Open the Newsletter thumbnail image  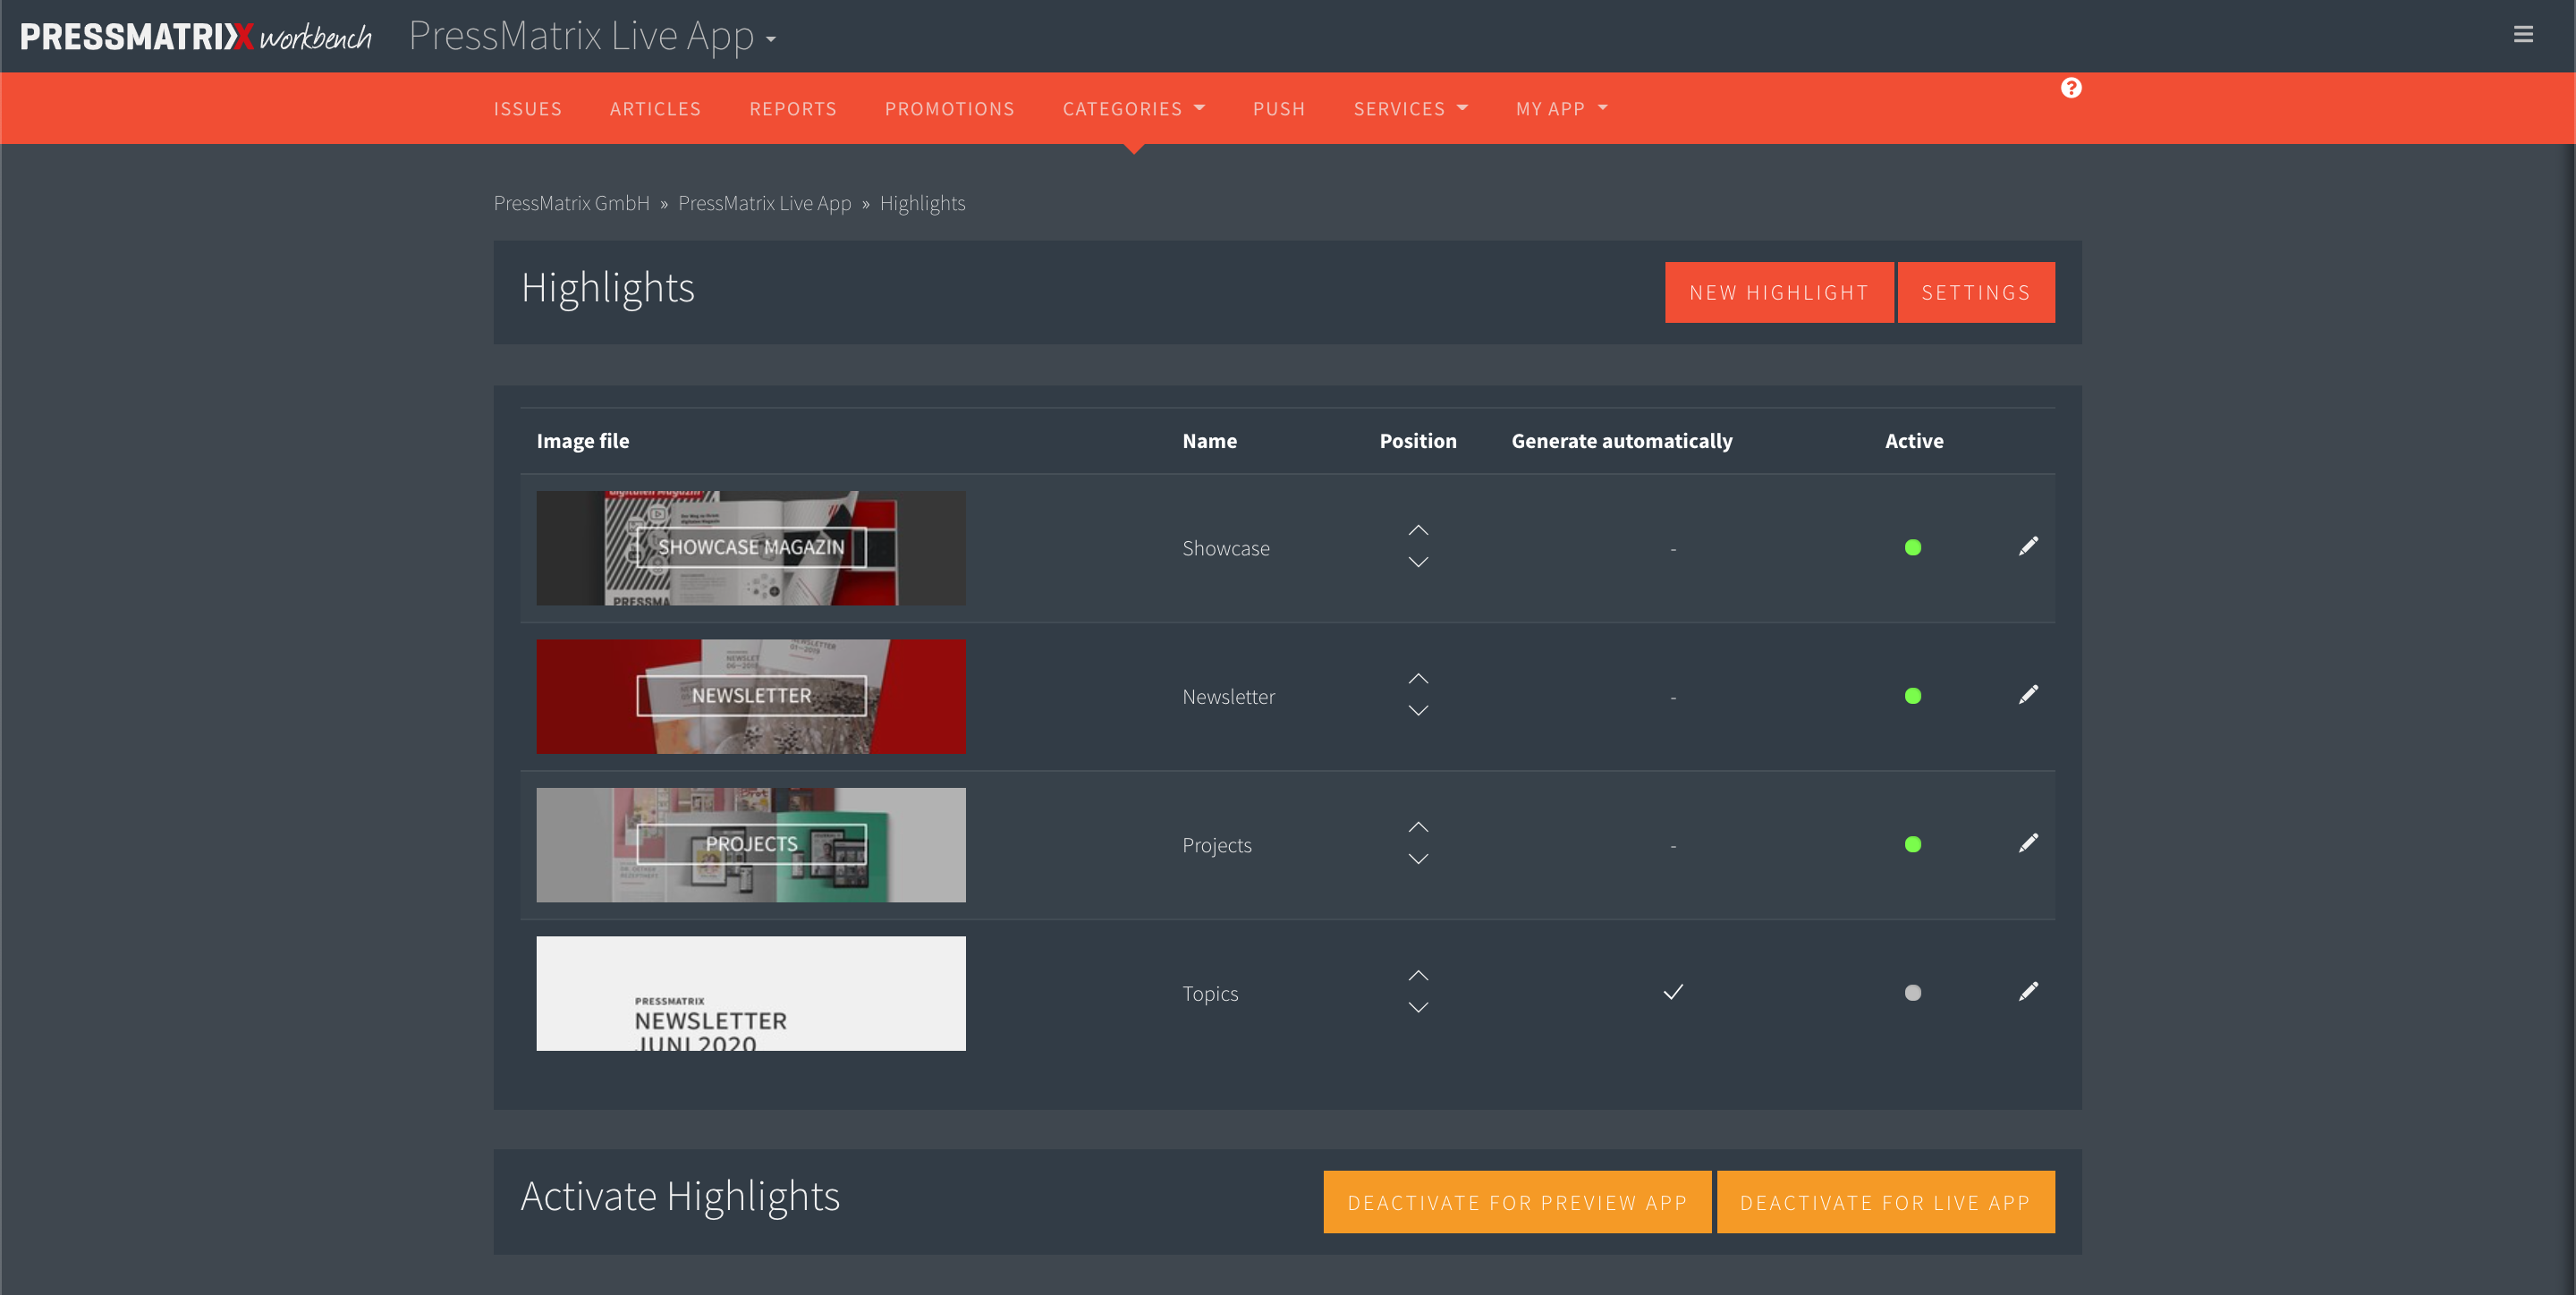pyautogui.click(x=751, y=696)
